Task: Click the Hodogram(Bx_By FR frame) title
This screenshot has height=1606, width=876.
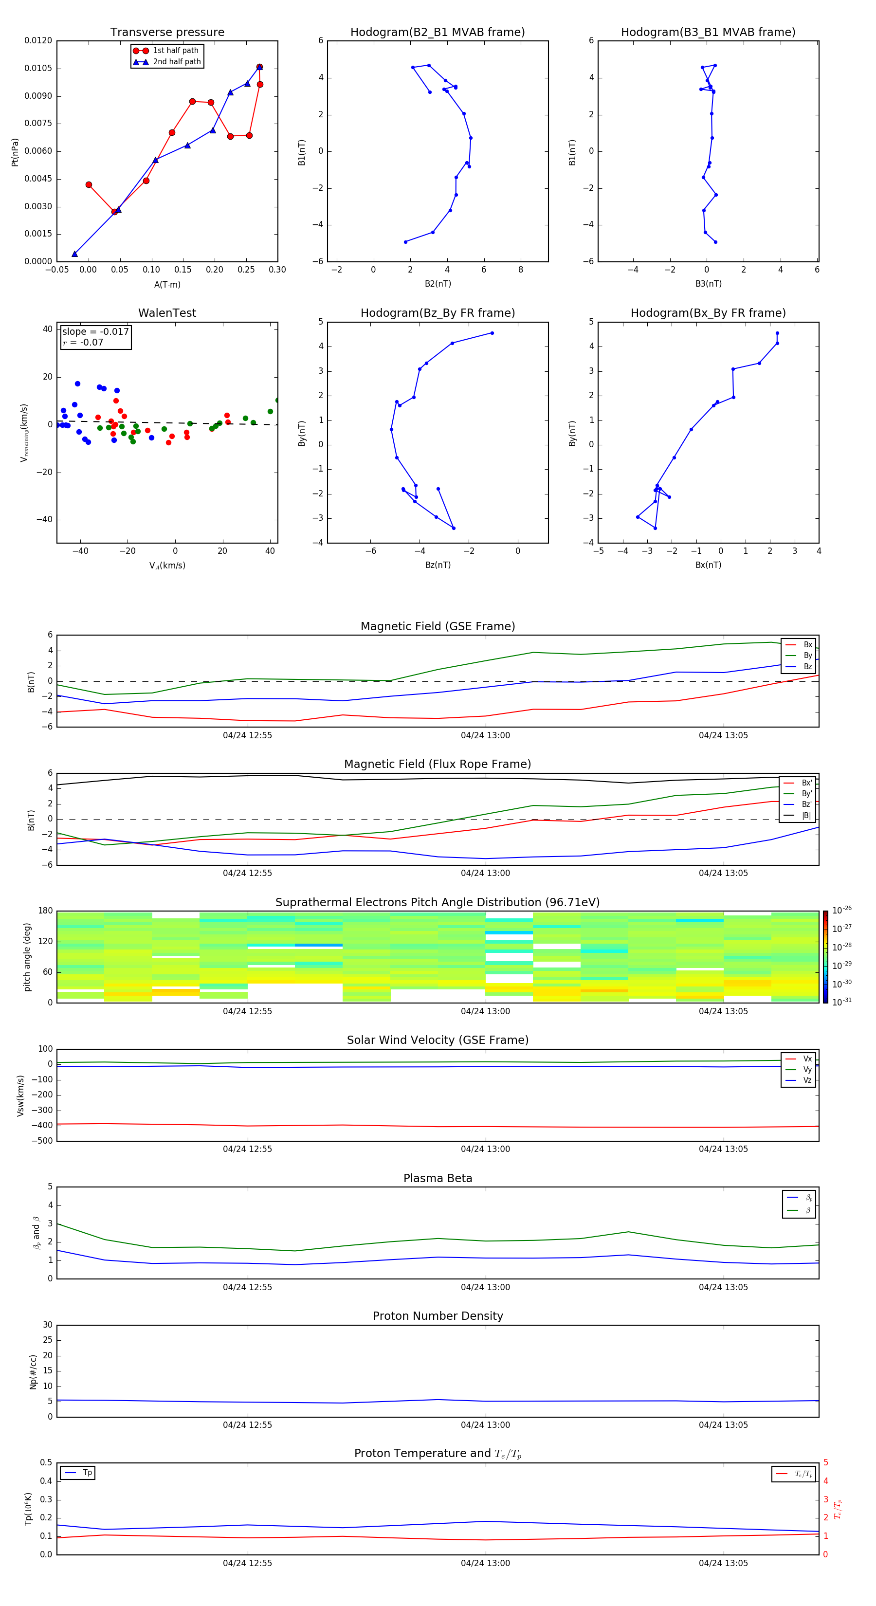Action: click(708, 313)
